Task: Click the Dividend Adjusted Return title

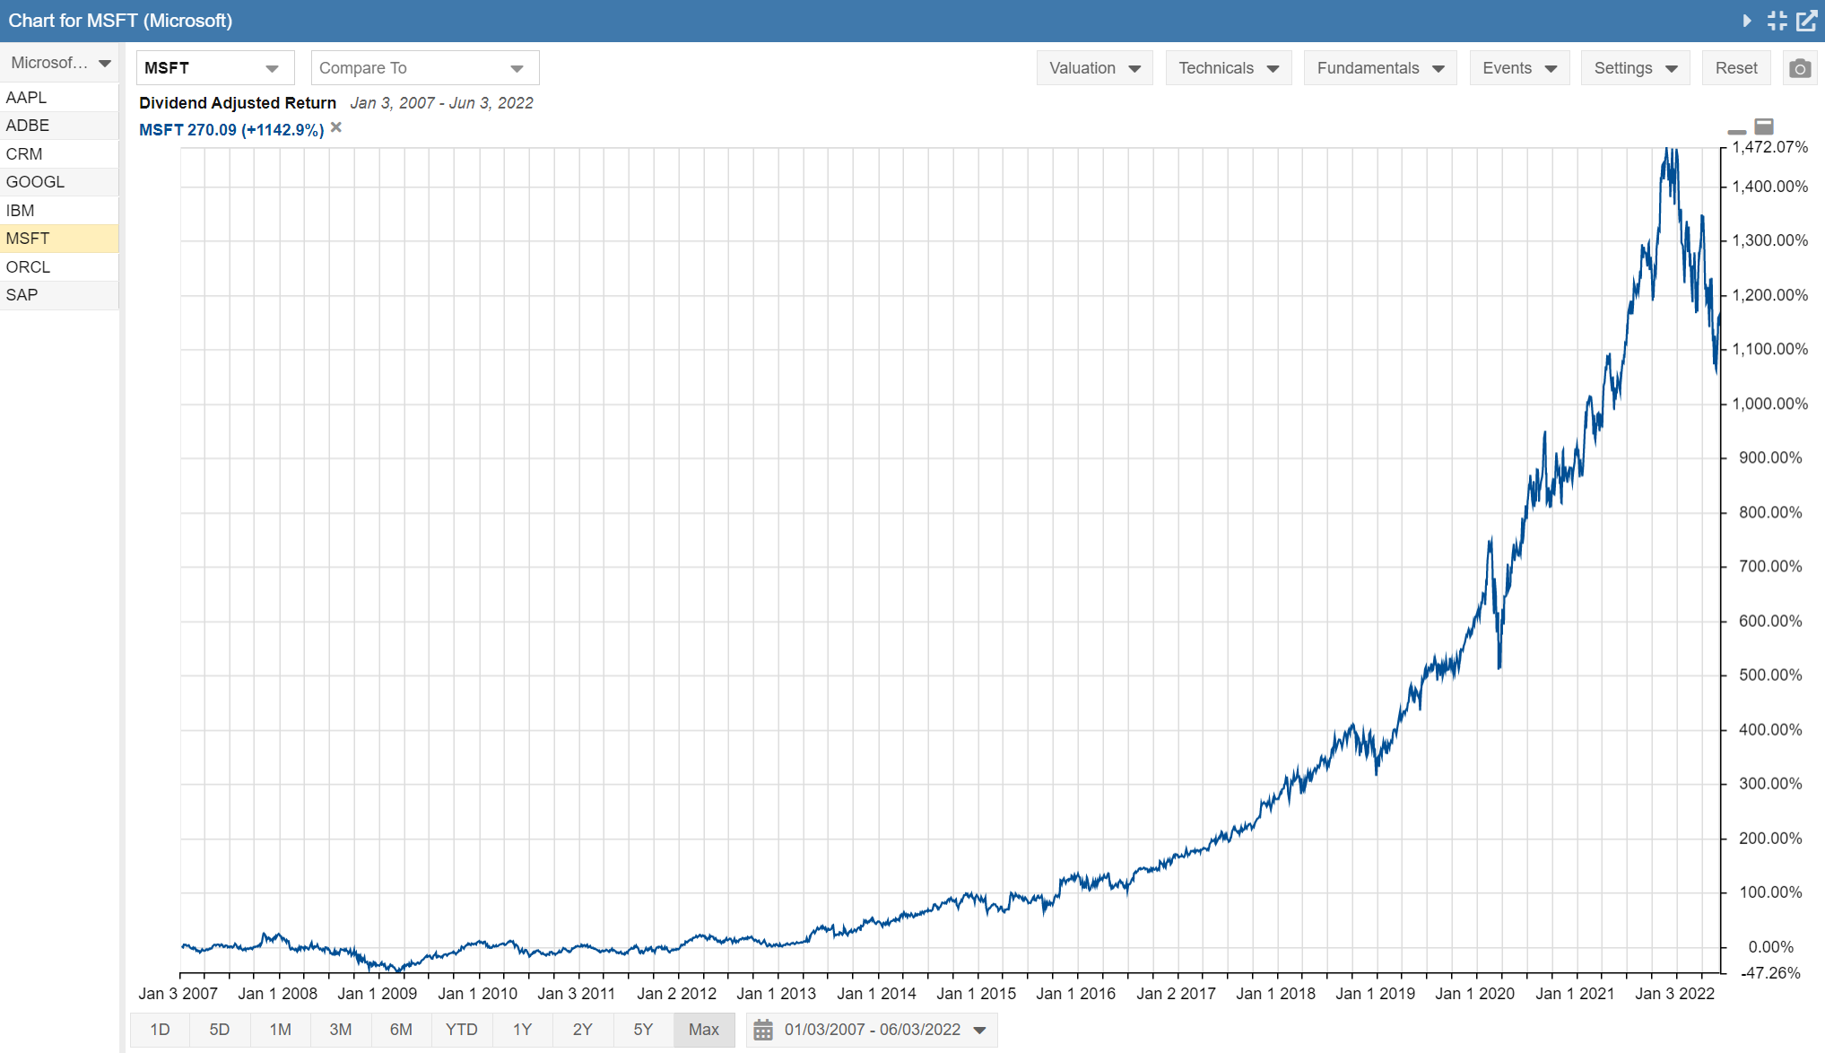Action: [238, 103]
